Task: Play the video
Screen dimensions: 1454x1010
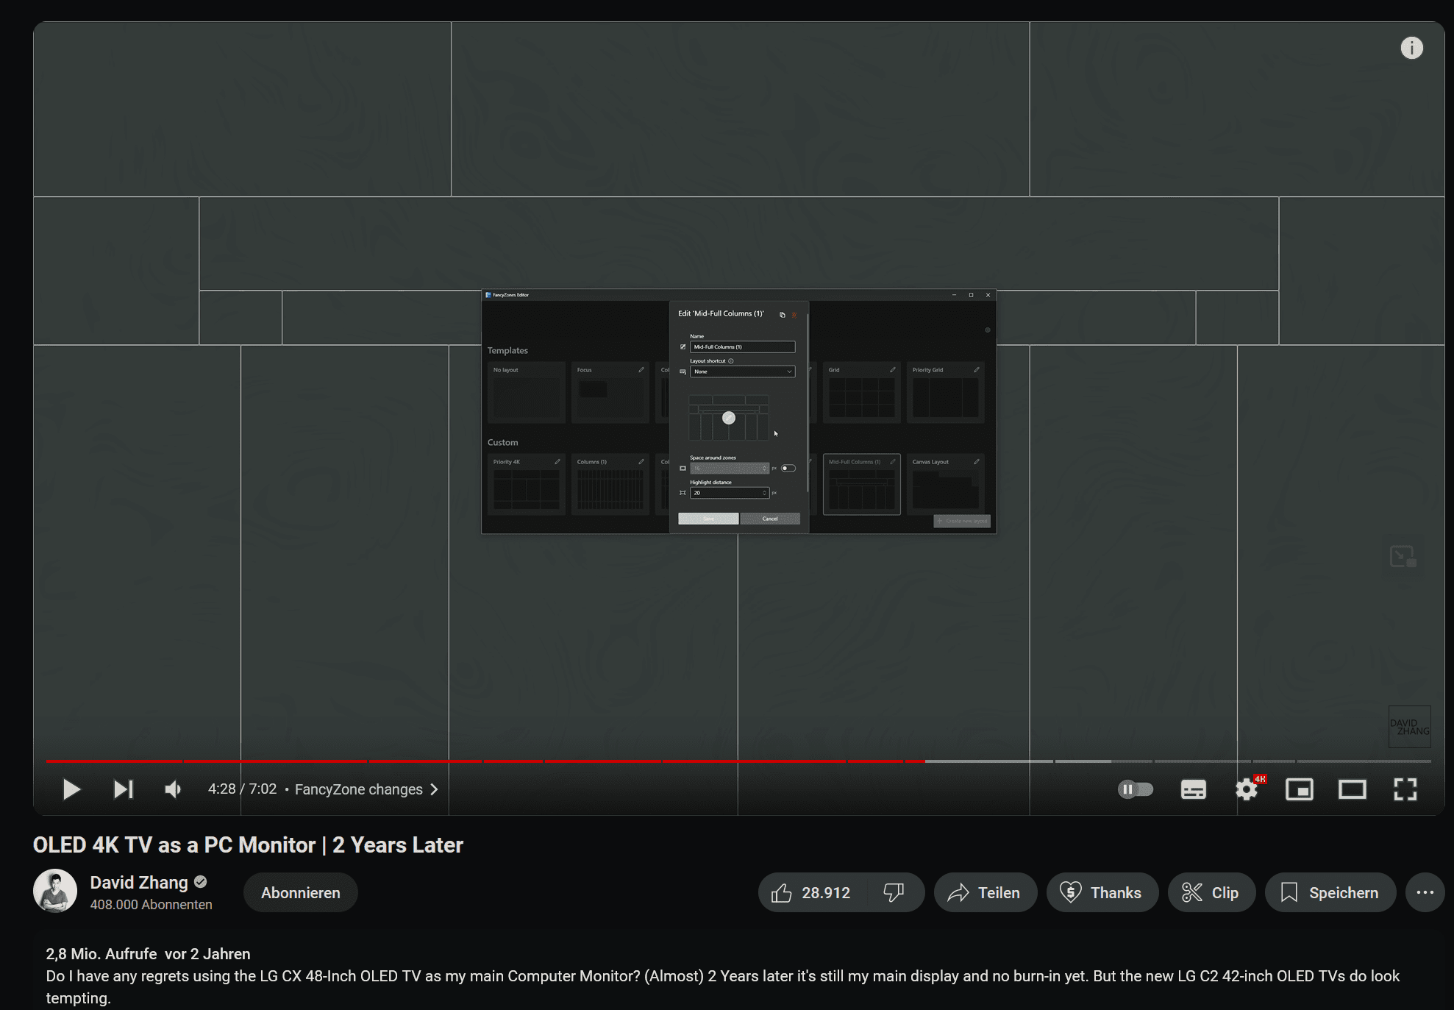Action: [x=71, y=789]
